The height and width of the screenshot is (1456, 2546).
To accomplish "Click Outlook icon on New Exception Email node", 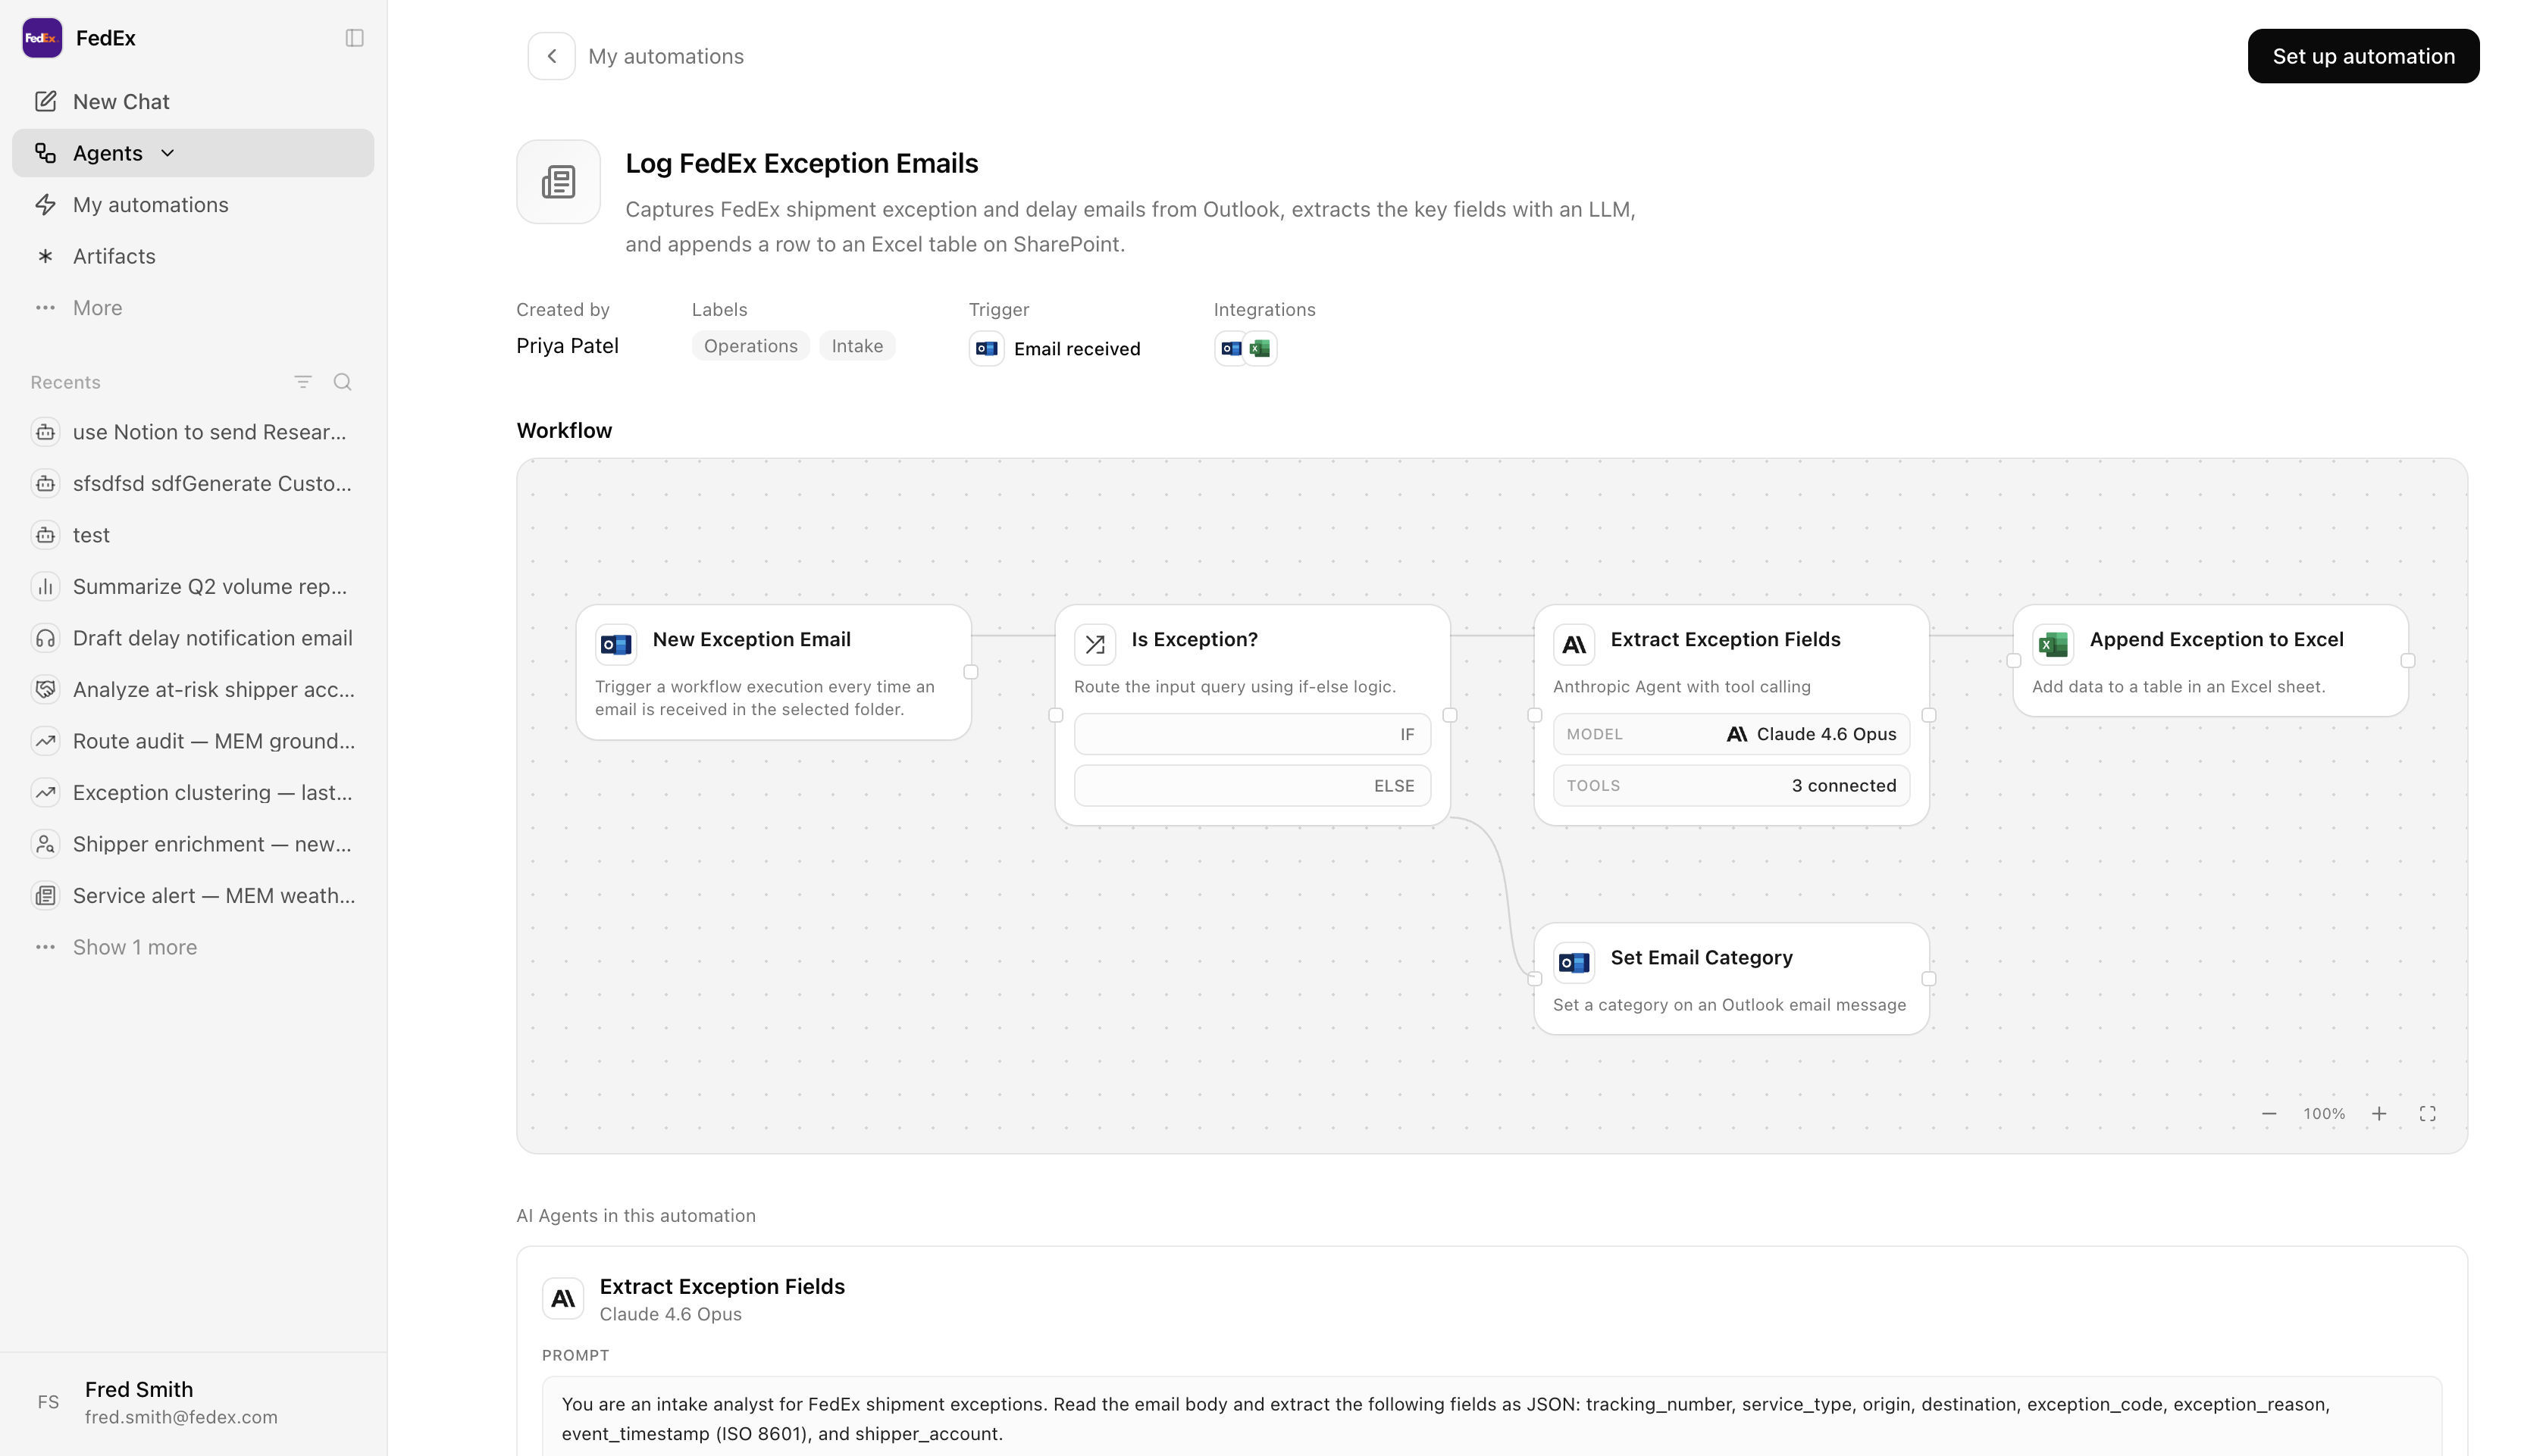I will 616,645.
